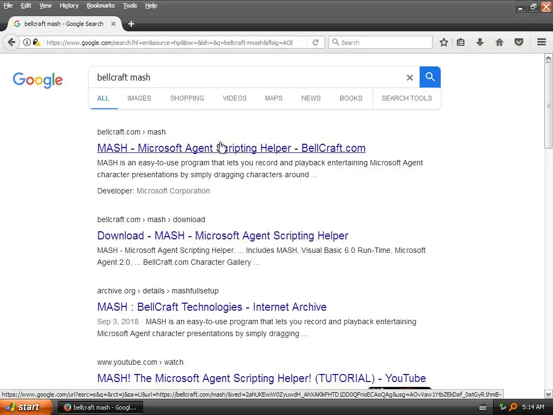Click magnifier icon in Firefox search bar
Viewport: 553px width, 415px height.
[x=335, y=42]
